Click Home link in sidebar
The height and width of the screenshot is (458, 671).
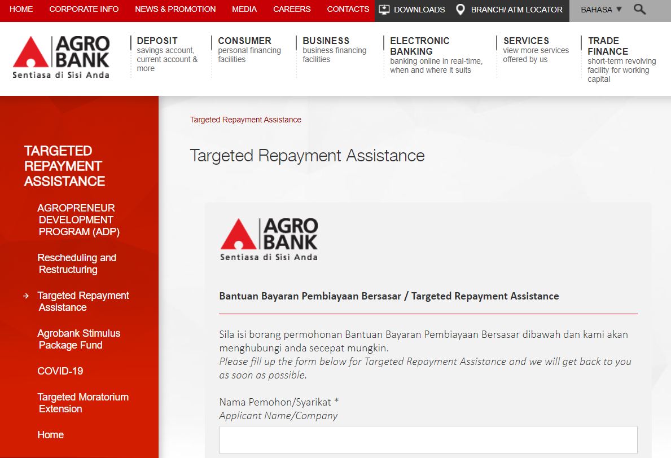(50, 434)
